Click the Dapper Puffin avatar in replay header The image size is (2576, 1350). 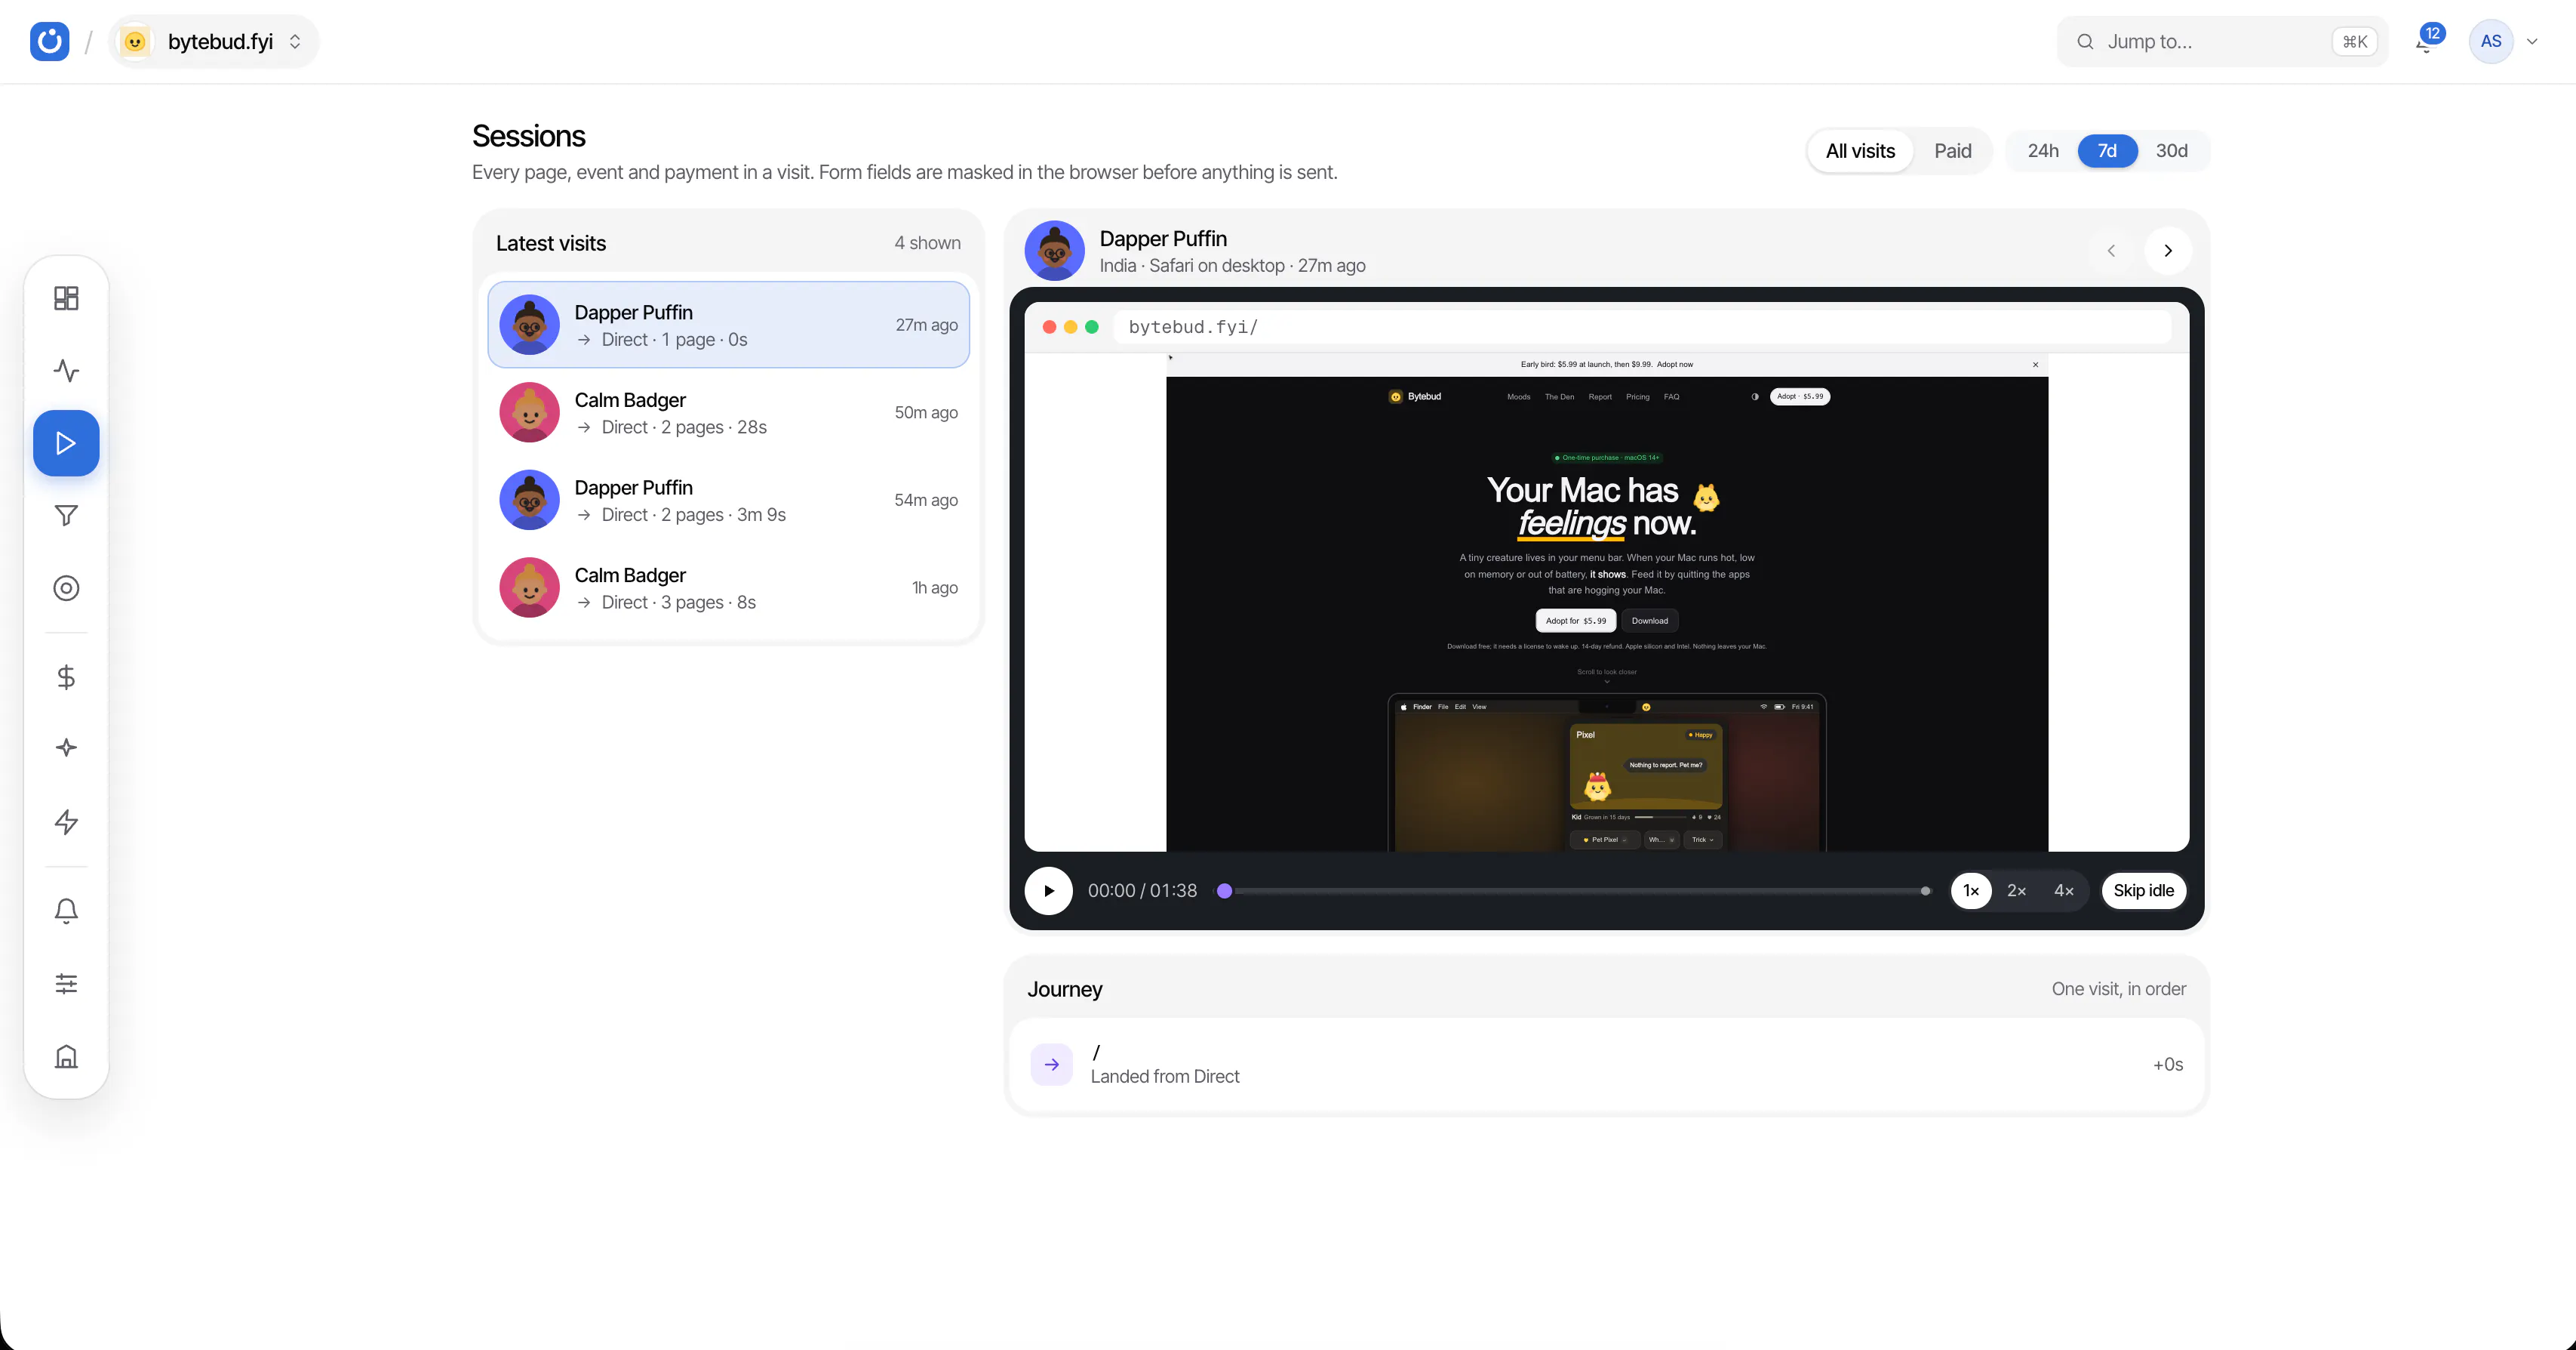click(1055, 251)
